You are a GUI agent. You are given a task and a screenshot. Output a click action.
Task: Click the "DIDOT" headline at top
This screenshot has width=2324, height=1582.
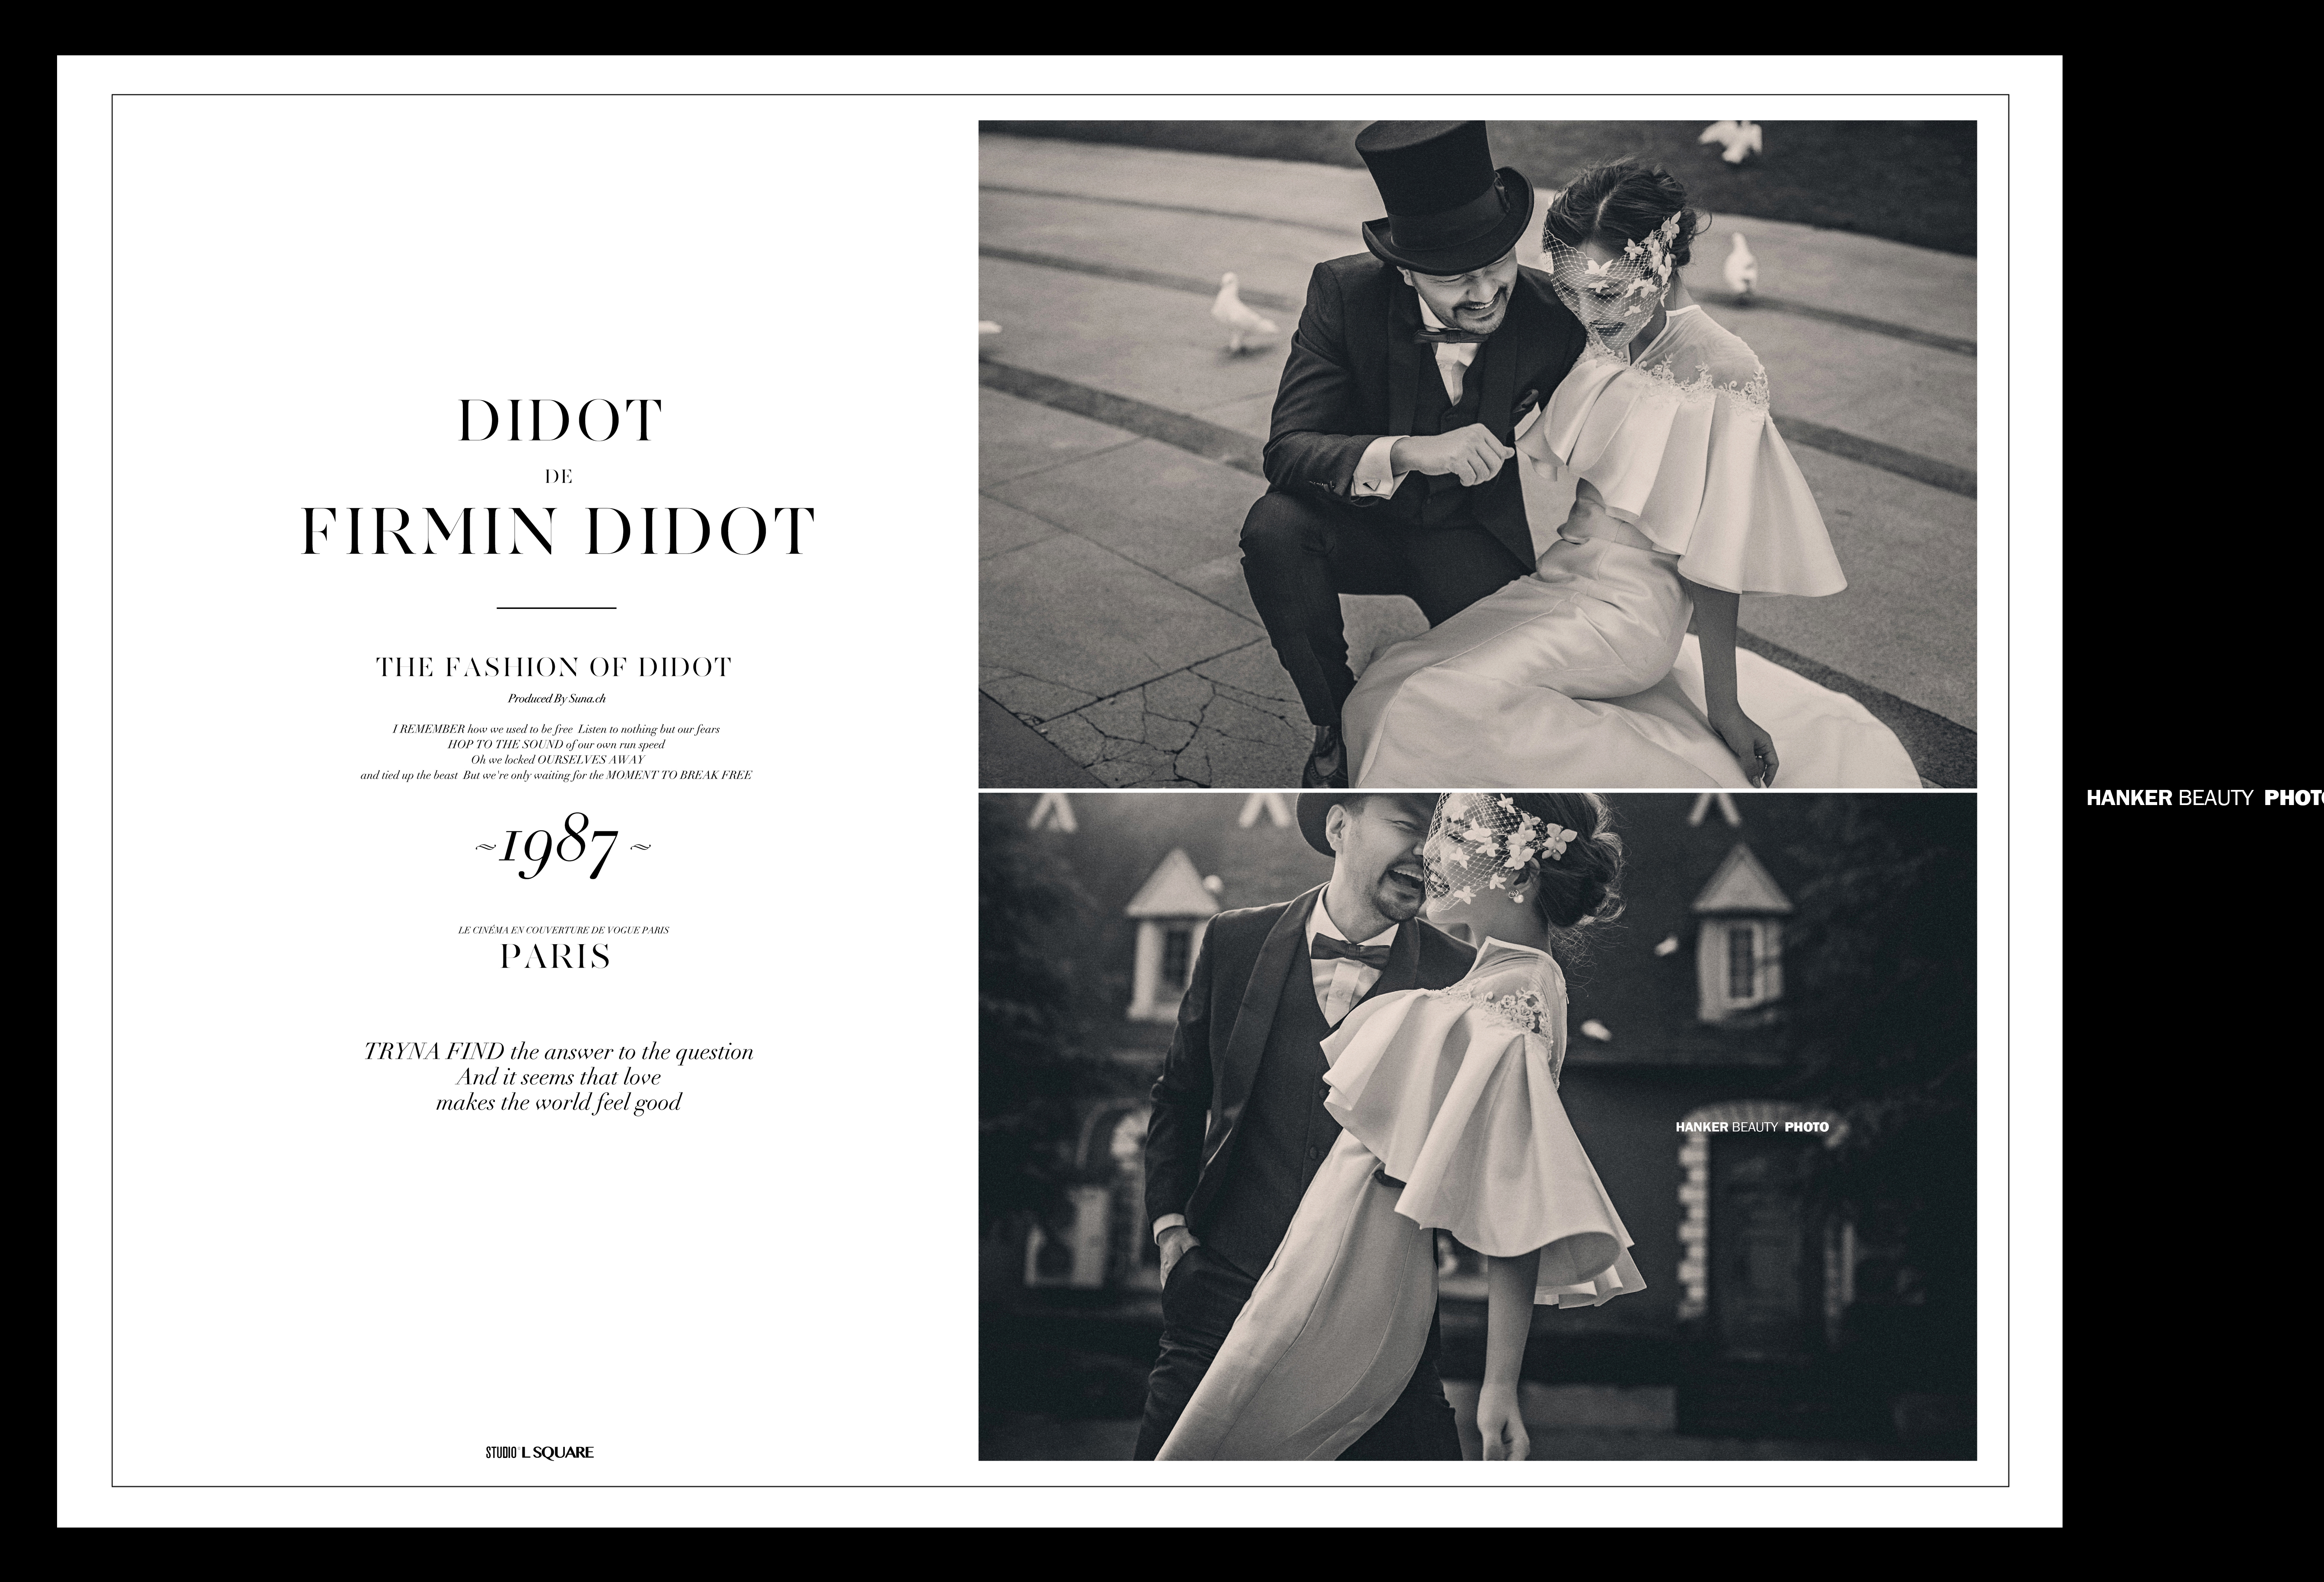point(559,421)
